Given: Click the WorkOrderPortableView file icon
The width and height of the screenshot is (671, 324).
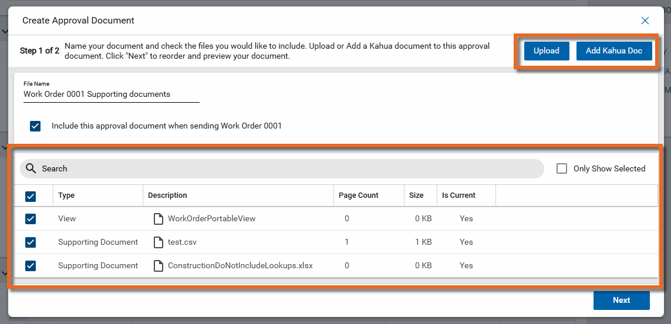Looking at the screenshot, I should [158, 219].
